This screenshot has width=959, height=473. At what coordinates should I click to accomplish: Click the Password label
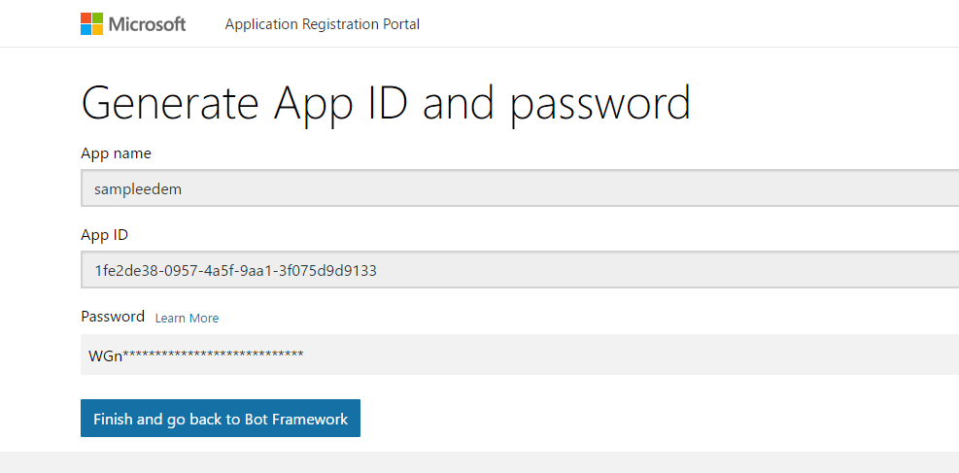click(113, 317)
